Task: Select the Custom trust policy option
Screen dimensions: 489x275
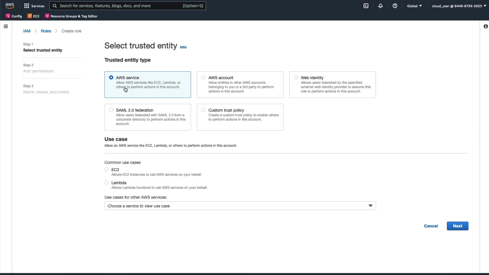Action: [x=203, y=110]
